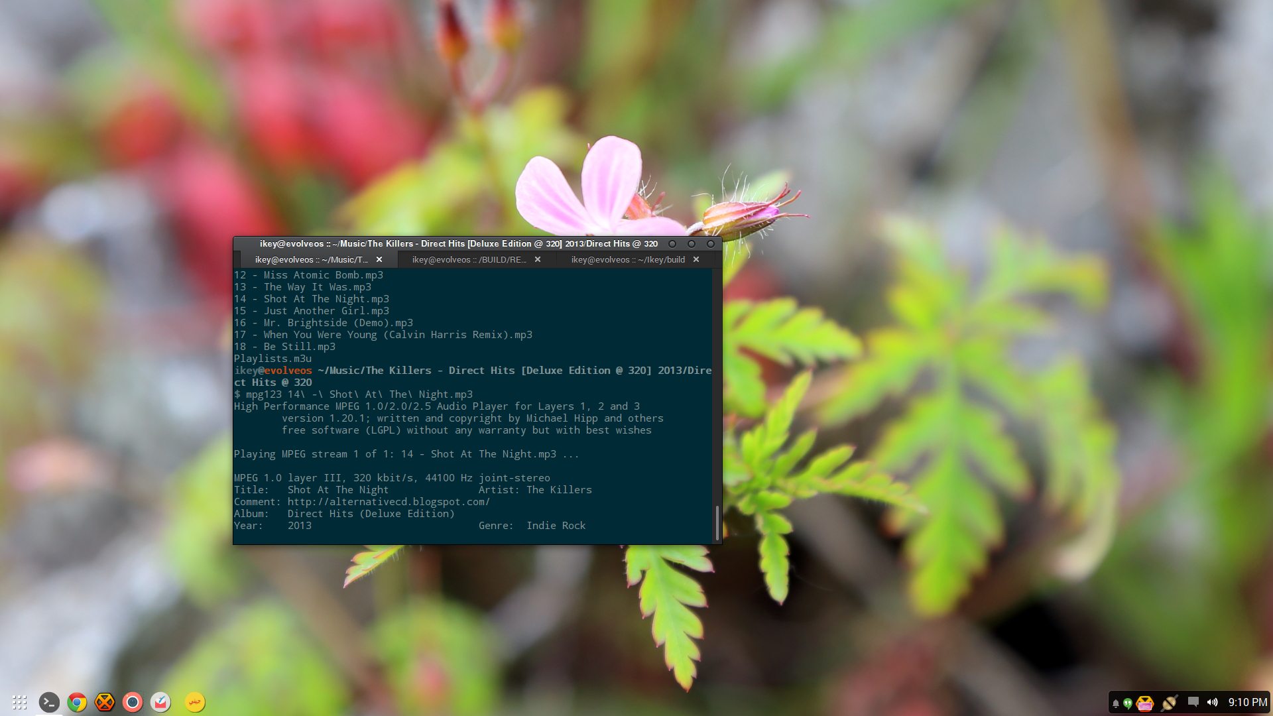Close the ~/Ikey/build terminal tab

click(x=696, y=260)
